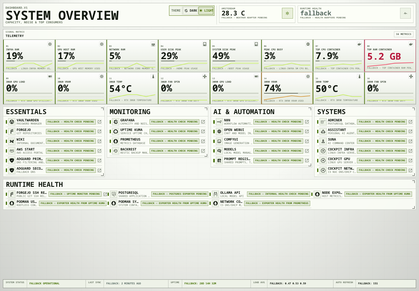Open the Top RAM Container metric card

390,56
